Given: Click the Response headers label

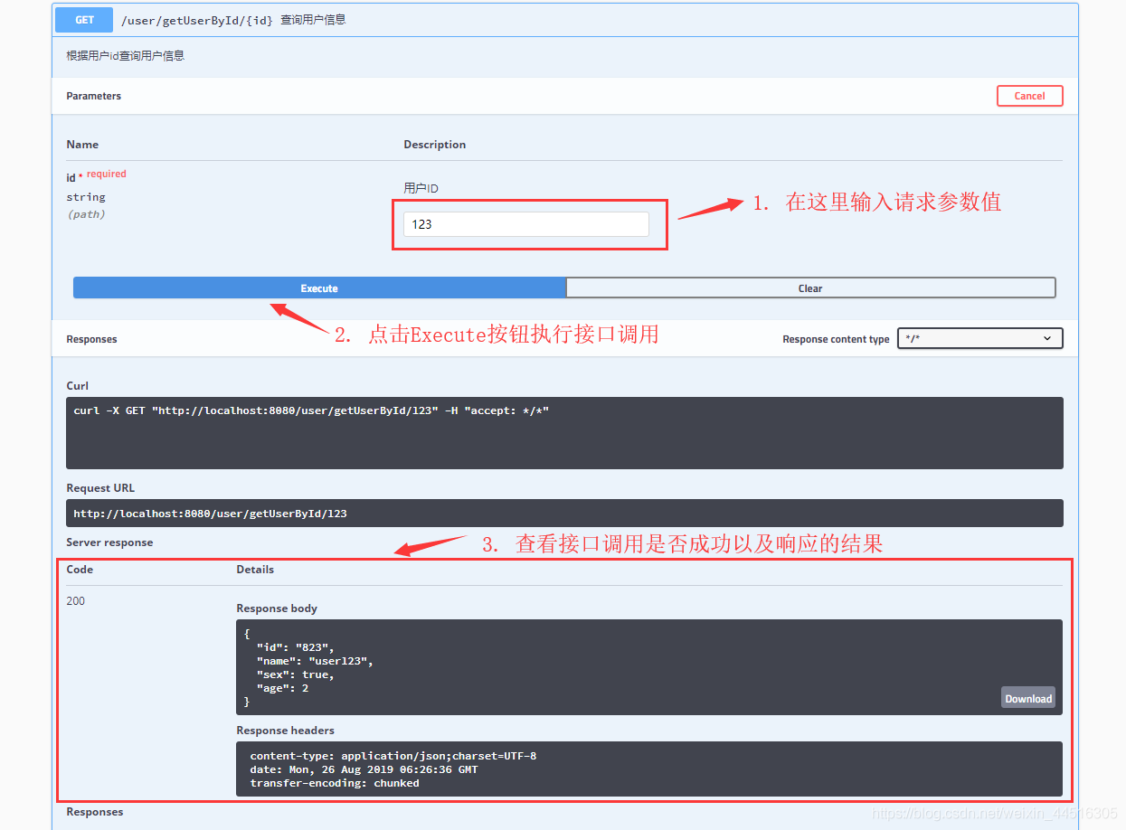Looking at the screenshot, I should coord(285,731).
